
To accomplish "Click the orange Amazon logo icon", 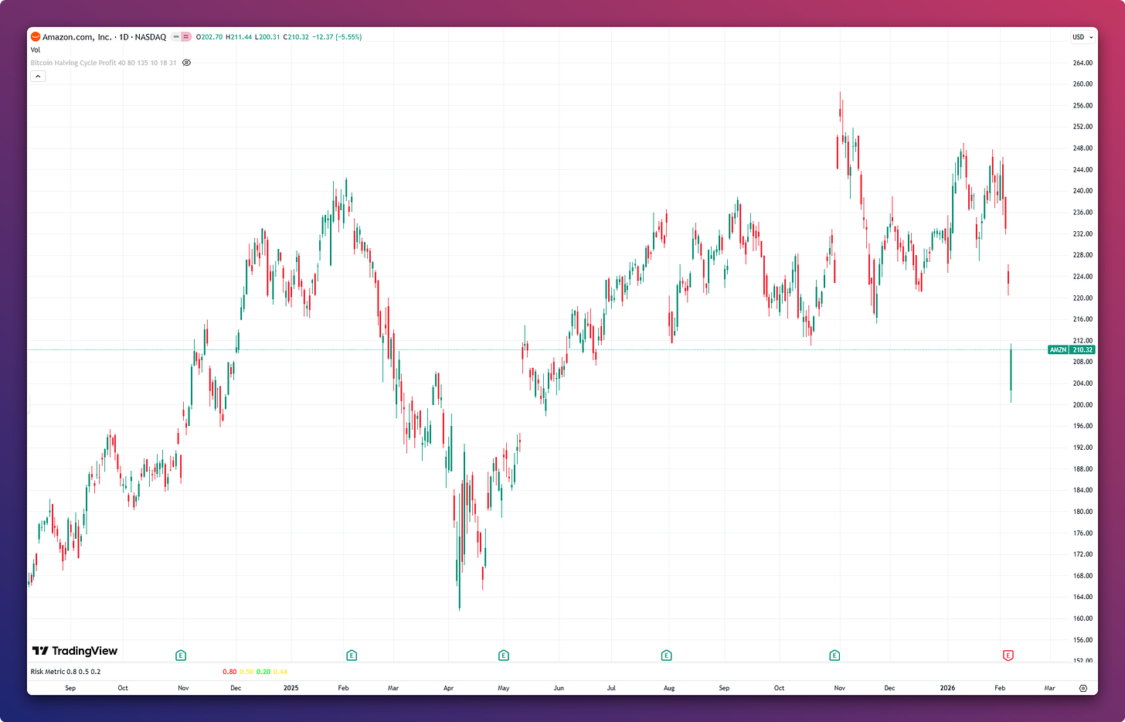I will point(36,37).
